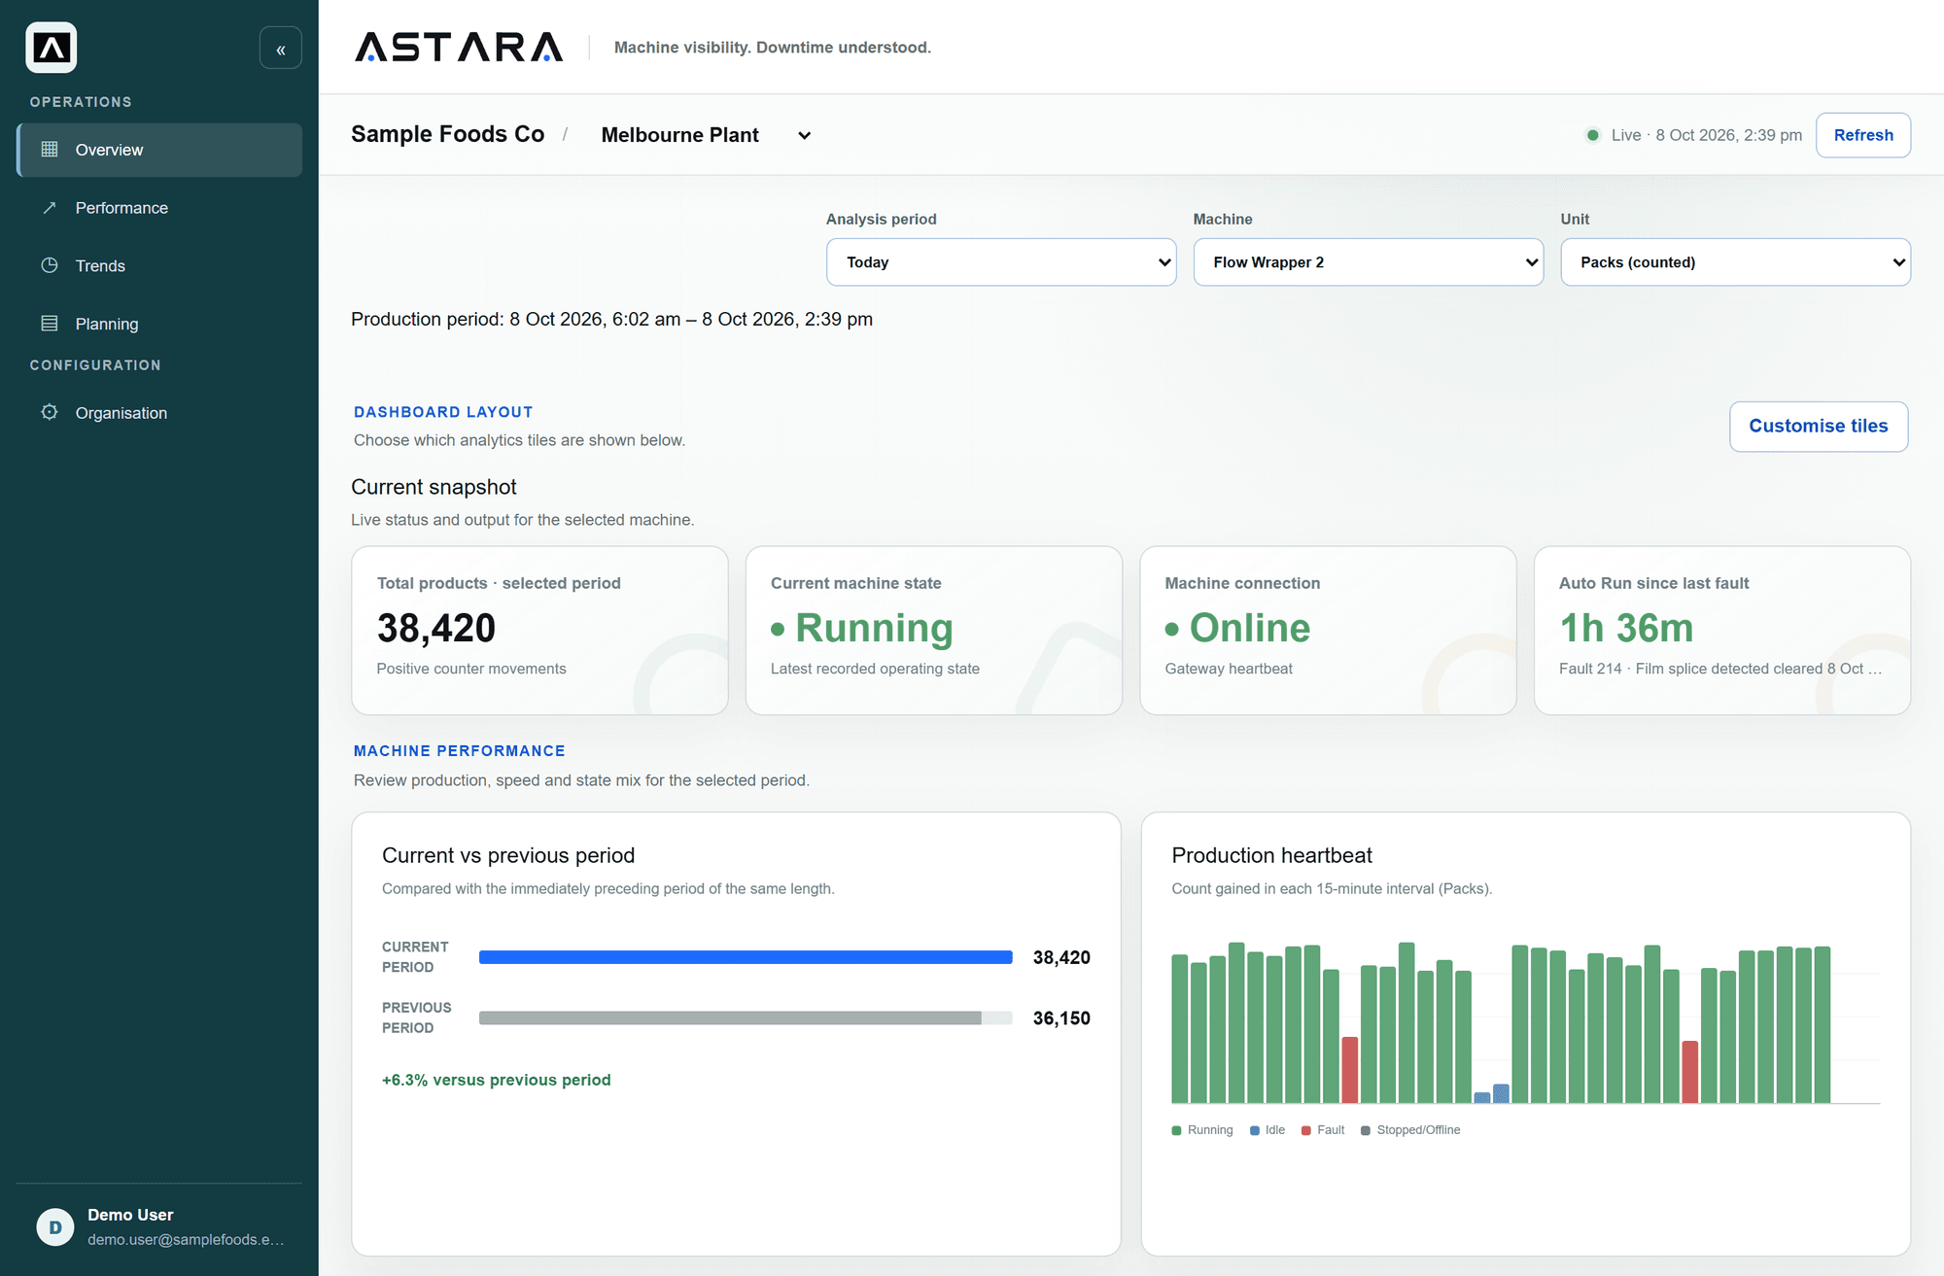
Task: Click the green Live status dot
Action: 1593,135
